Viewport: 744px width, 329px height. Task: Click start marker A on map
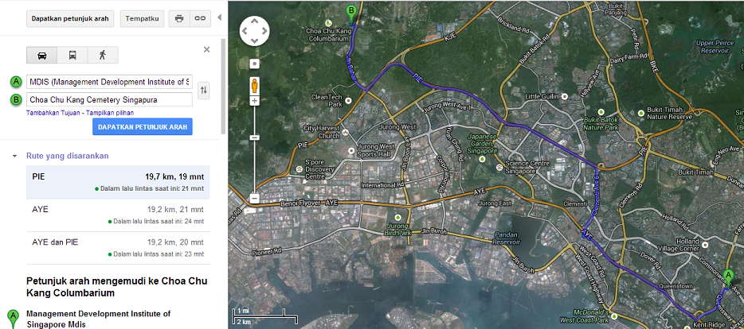[x=728, y=279]
